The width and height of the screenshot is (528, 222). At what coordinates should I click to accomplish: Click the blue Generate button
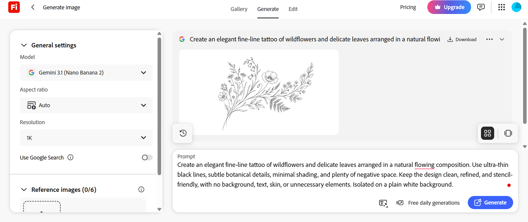click(x=490, y=203)
